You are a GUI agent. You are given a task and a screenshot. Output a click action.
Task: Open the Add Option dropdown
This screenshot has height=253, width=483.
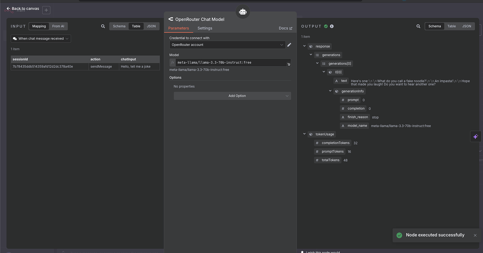232,95
